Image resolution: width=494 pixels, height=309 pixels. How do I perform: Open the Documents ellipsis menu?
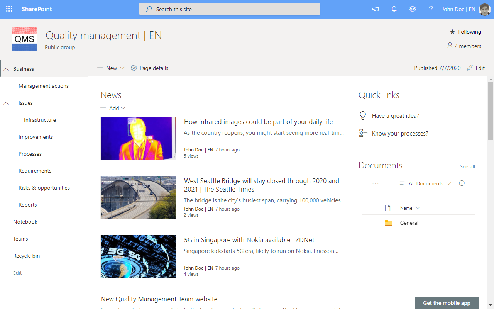[x=376, y=183]
